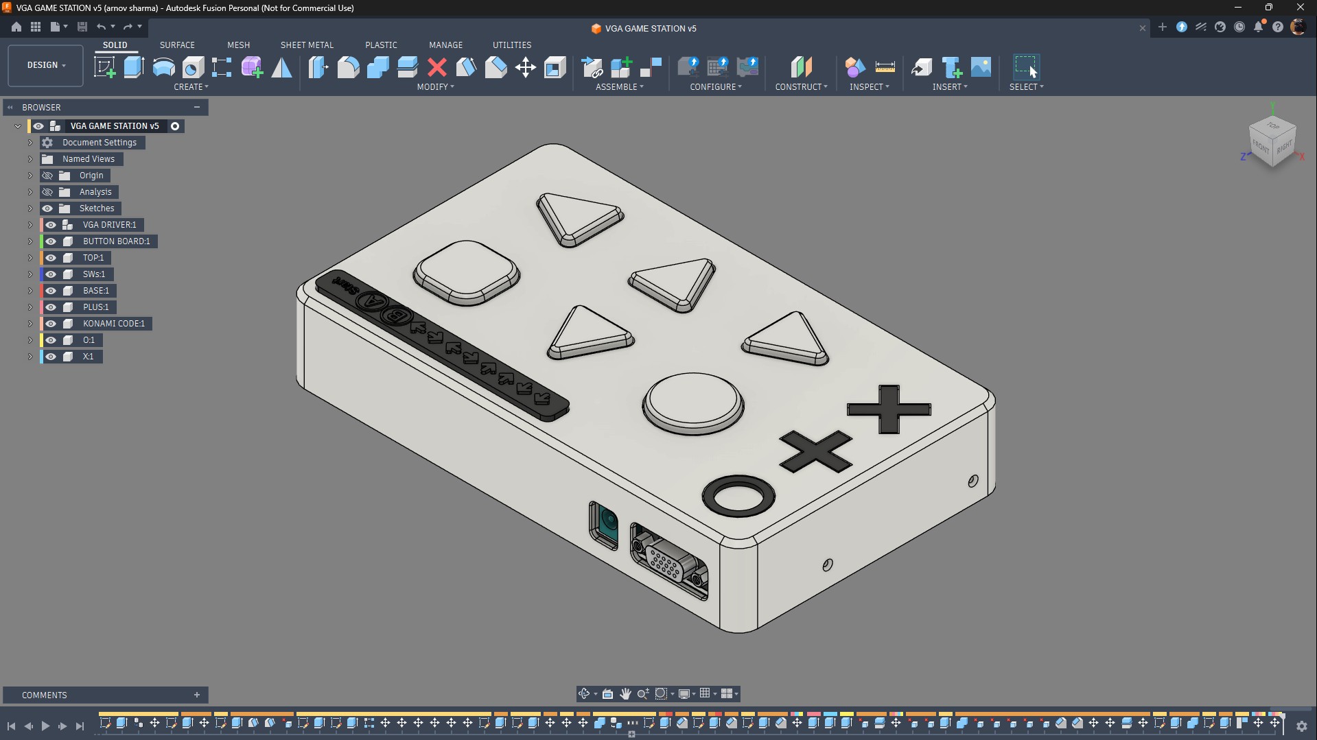Screen dimensions: 1317x740
Task: Open the DESIGN workspace dropdown
Action: click(46, 65)
